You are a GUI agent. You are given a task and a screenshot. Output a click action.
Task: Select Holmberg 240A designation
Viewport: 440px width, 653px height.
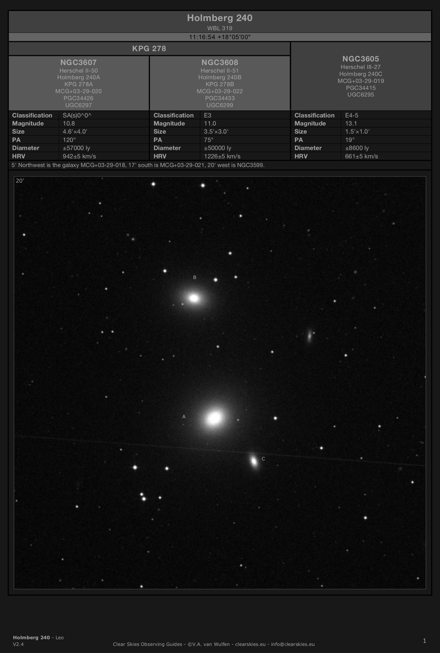(78, 77)
